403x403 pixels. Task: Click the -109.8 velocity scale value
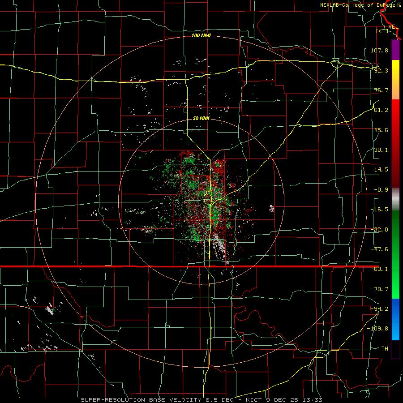point(377,329)
